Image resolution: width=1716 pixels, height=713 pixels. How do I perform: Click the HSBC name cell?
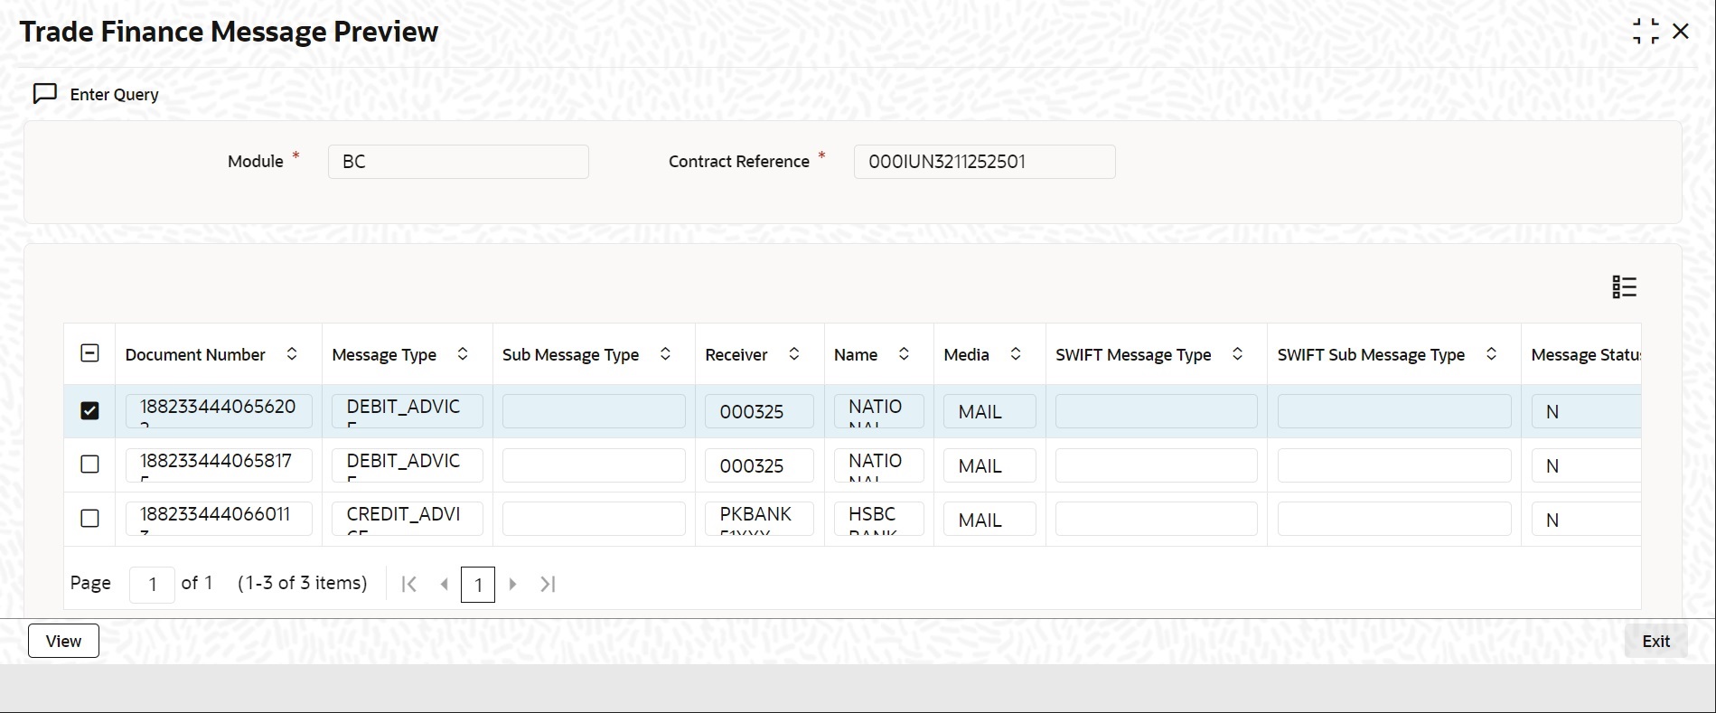coord(879,519)
